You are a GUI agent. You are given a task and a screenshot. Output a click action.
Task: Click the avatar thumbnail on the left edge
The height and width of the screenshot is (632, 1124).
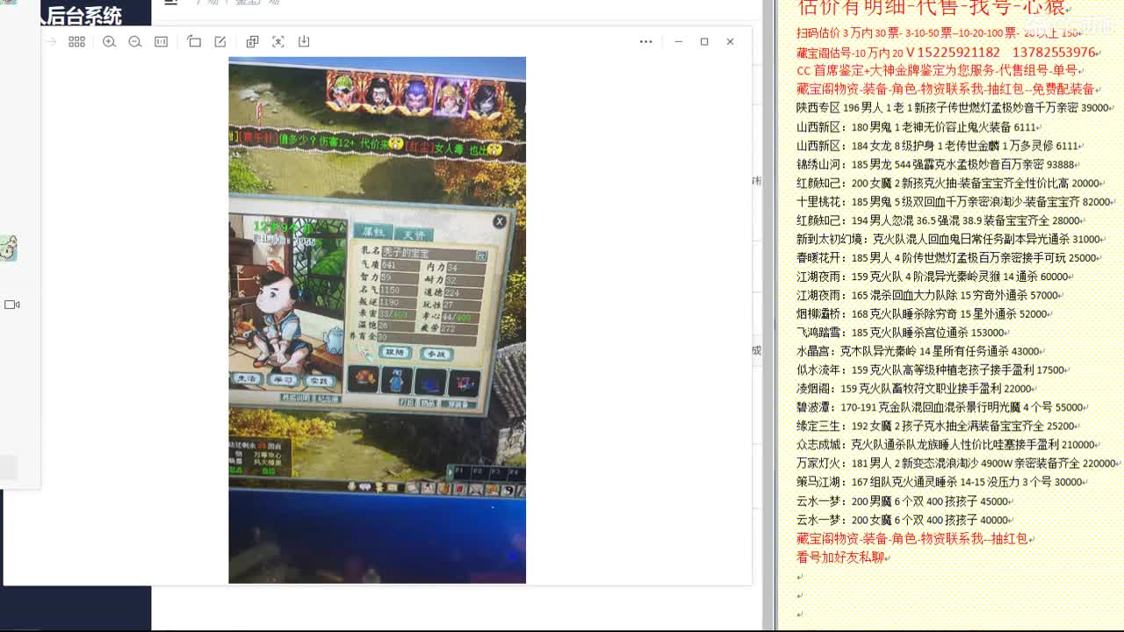(x=9, y=248)
